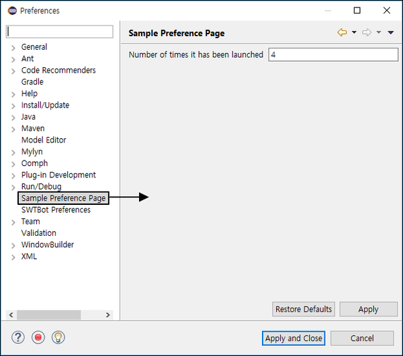This screenshot has width=403, height=356.
Task: Select WindowBuilder in the tree
Action: pyautogui.click(x=48, y=244)
